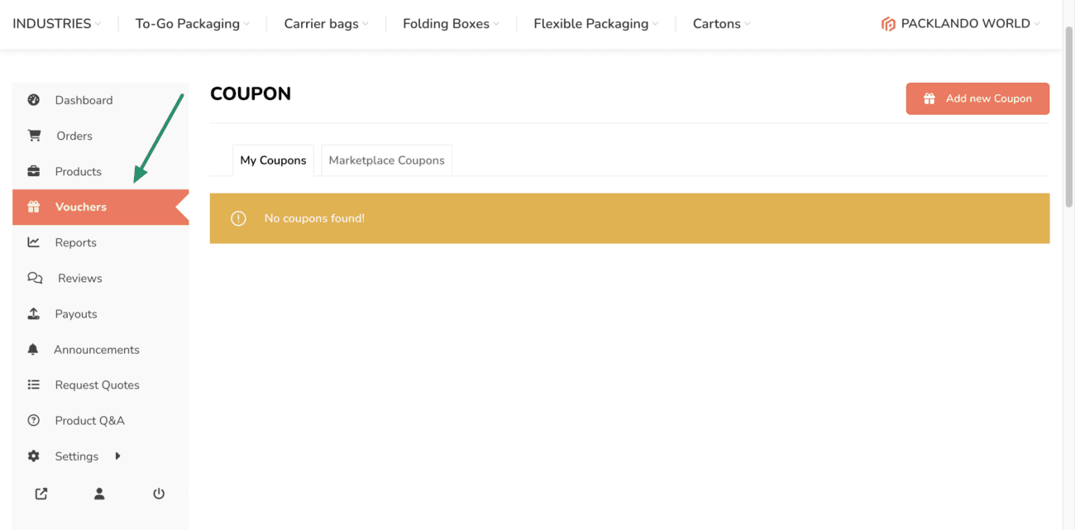Click the Payouts upload icon
Screen dimensions: 1075x530
(34, 313)
